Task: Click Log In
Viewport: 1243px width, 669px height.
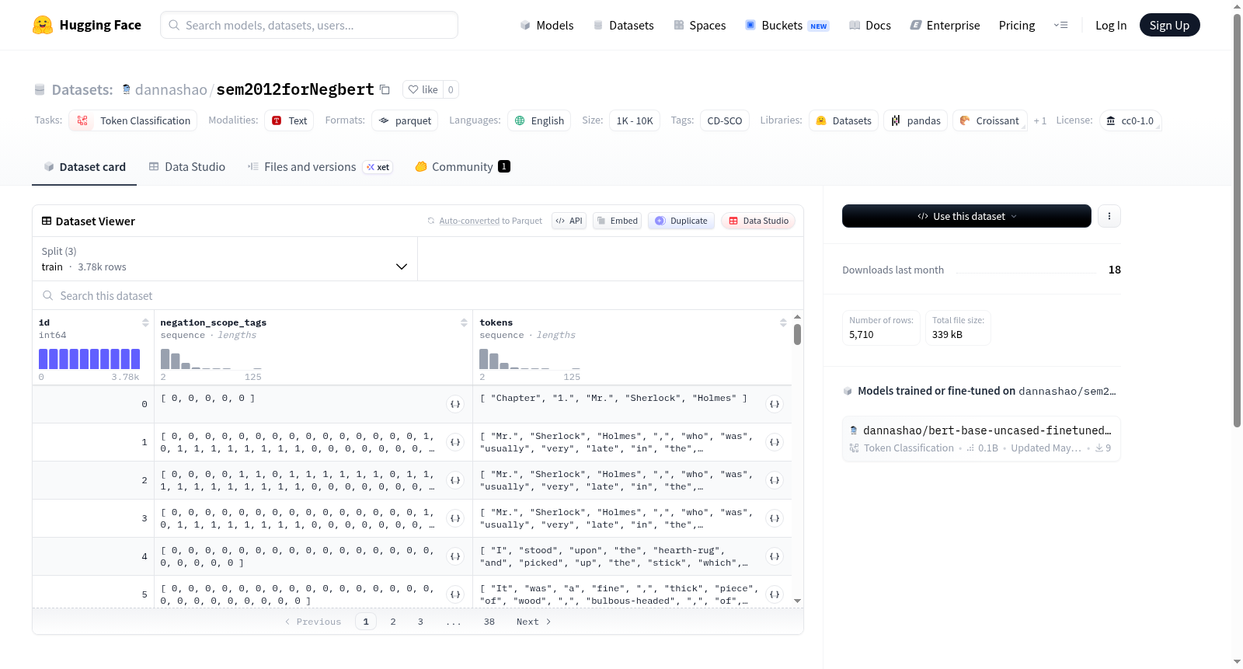Action: click(1111, 25)
